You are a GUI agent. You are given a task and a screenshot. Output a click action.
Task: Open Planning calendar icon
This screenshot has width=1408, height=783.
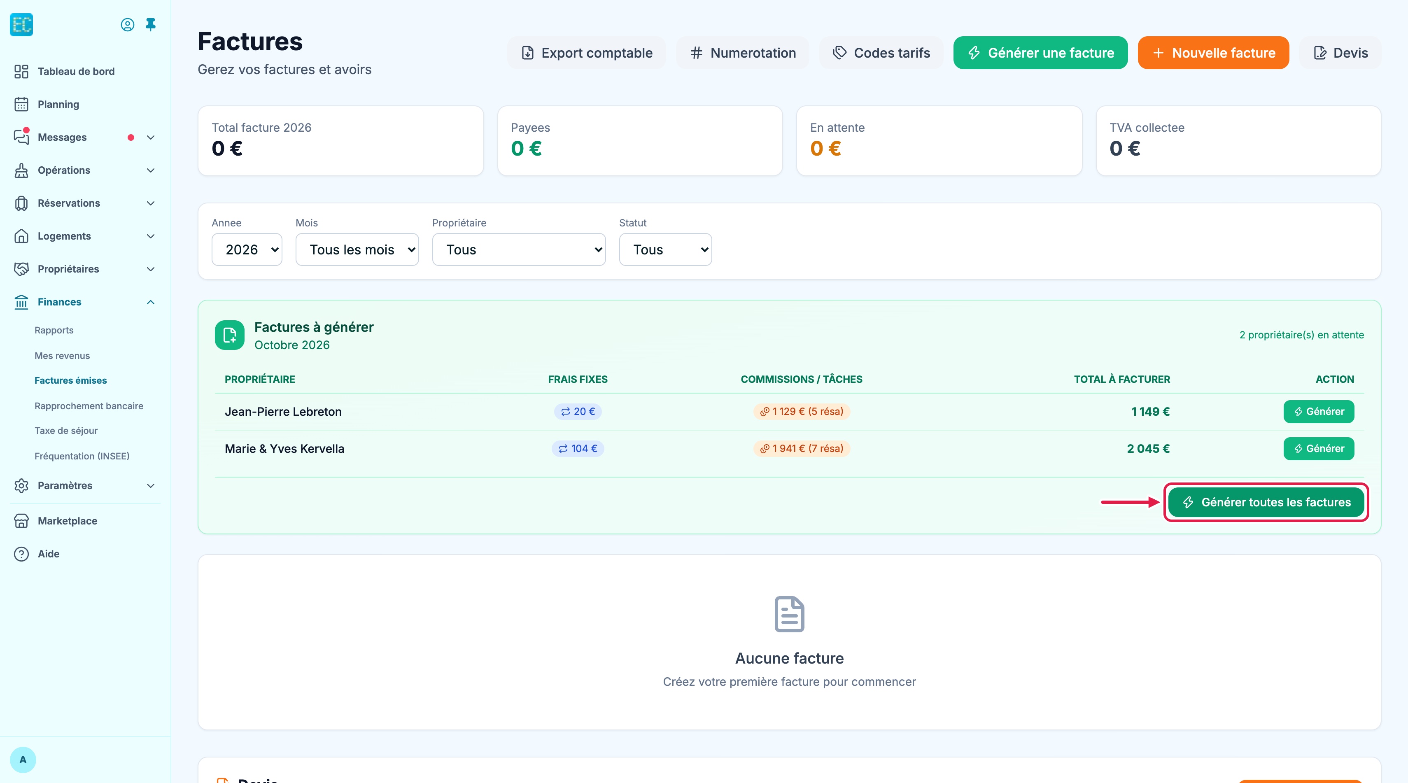click(x=21, y=105)
